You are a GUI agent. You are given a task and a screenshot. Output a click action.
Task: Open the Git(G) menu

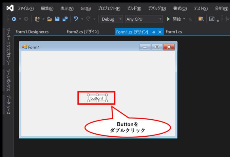point(86,8)
